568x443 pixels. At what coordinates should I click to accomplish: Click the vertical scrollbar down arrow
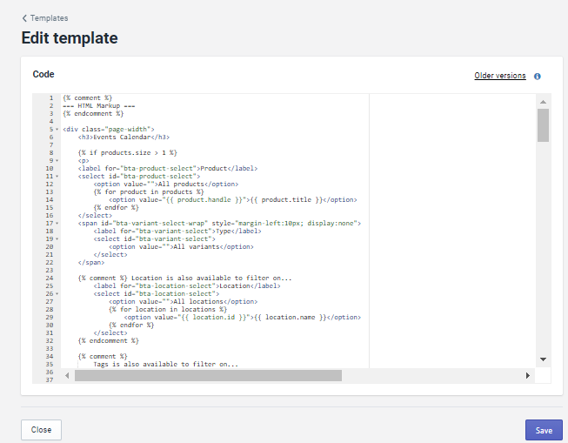(543, 359)
